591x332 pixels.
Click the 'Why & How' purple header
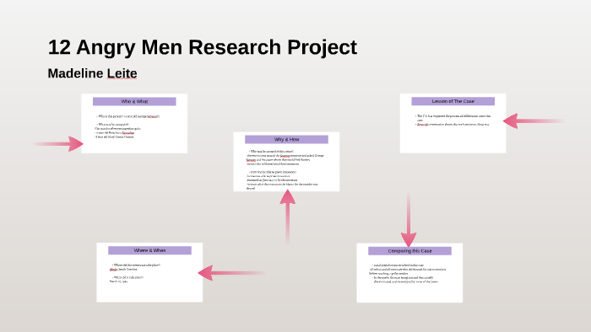point(286,140)
